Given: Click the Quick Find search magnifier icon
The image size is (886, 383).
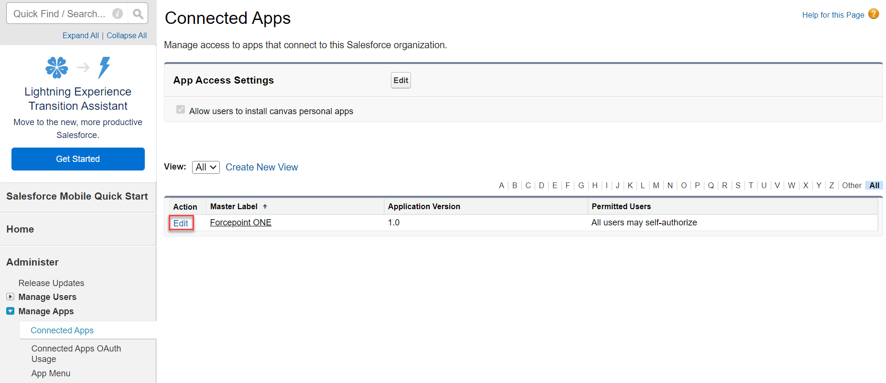Looking at the screenshot, I should 138,14.
